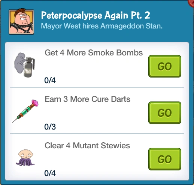
Task: Close the quest dialog with red button
Action: [x=191, y=3]
